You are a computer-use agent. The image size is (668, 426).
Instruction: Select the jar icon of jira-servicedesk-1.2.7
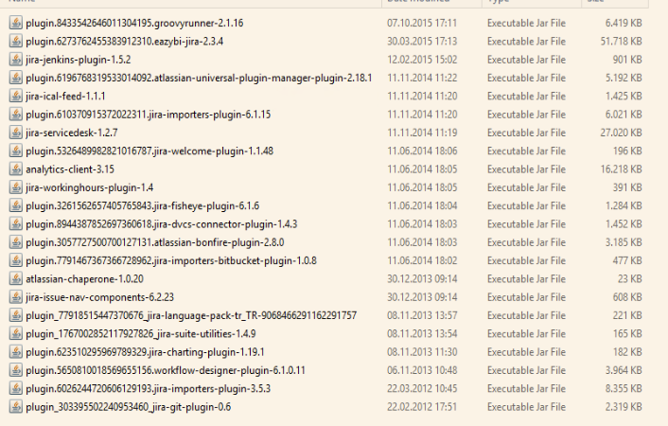pos(16,133)
